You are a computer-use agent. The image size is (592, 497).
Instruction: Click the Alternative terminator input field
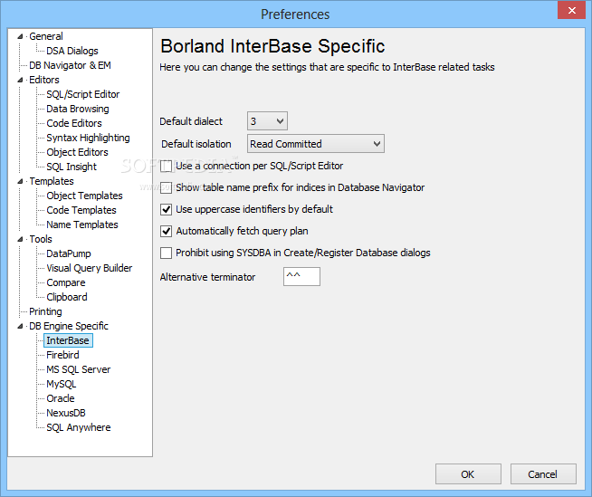[x=301, y=277]
